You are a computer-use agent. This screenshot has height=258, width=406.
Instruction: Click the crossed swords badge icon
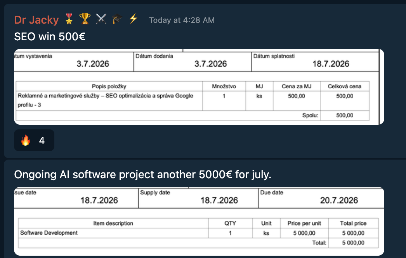[101, 19]
